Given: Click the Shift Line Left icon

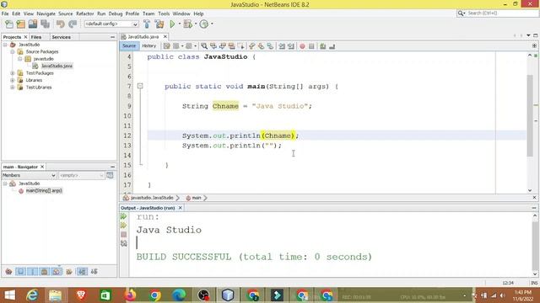Looking at the screenshot, I should point(282,46).
